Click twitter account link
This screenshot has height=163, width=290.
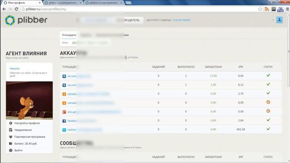(85, 130)
